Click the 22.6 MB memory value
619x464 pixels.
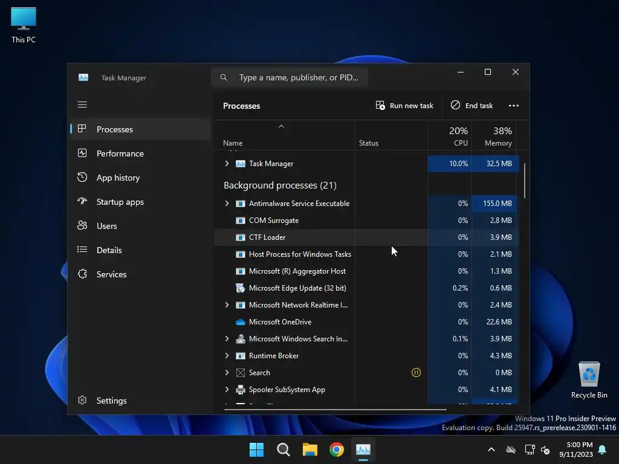coord(499,321)
